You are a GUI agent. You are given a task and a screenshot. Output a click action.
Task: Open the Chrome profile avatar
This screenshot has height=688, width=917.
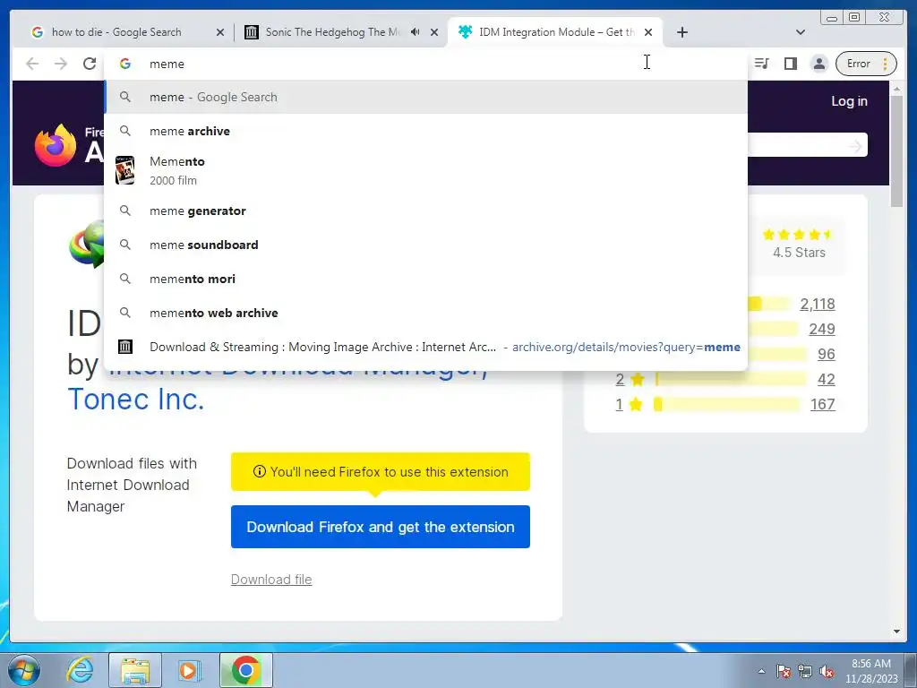click(819, 64)
